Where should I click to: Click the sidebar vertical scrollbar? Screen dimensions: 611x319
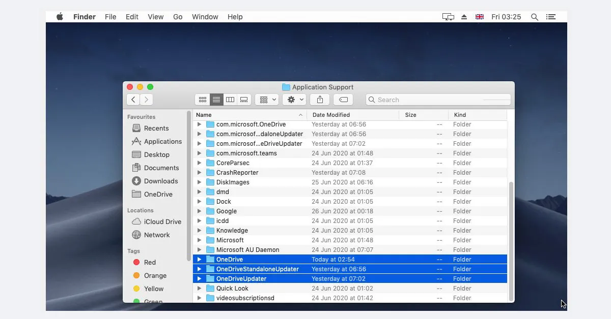point(189,185)
